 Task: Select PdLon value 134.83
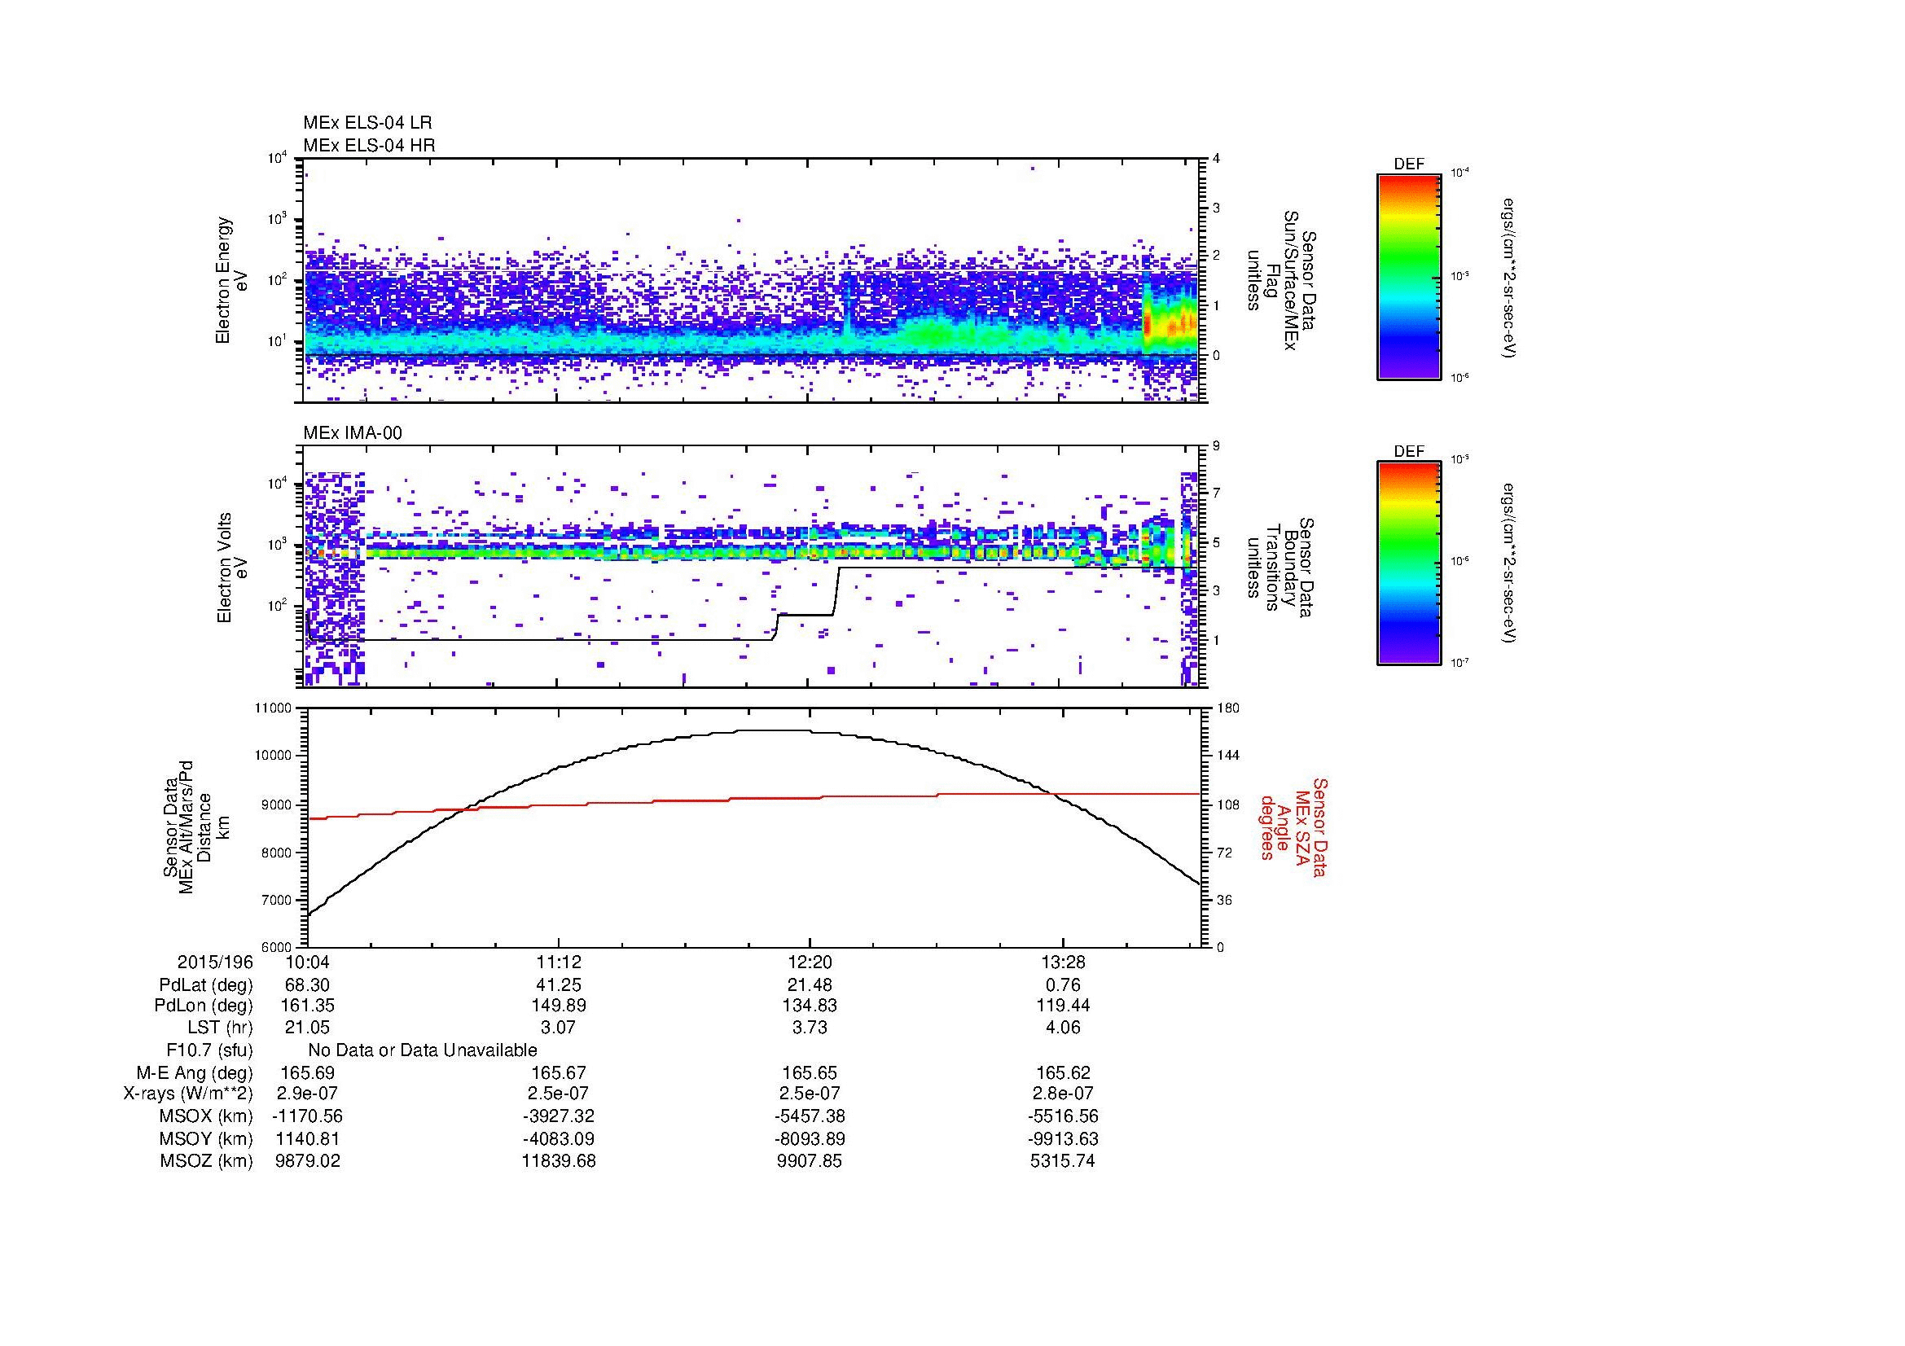810,1006
